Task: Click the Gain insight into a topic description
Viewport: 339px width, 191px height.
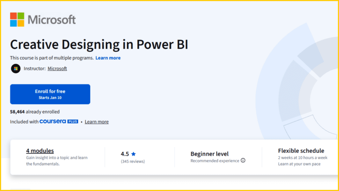Action: pos(57,161)
